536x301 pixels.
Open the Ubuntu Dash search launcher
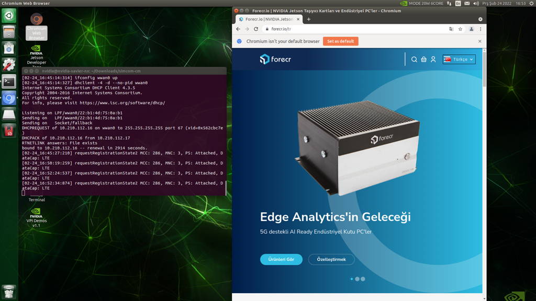coord(9,16)
